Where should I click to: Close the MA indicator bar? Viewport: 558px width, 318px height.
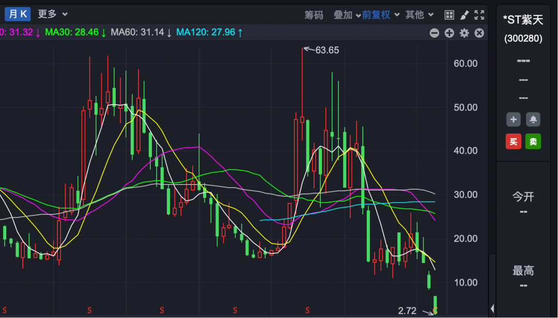(x=479, y=33)
